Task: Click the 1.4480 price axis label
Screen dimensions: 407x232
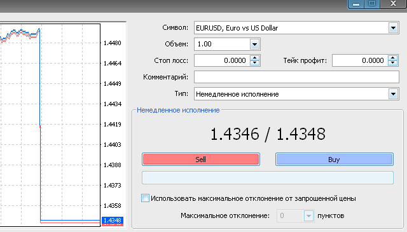Action: tap(113, 43)
